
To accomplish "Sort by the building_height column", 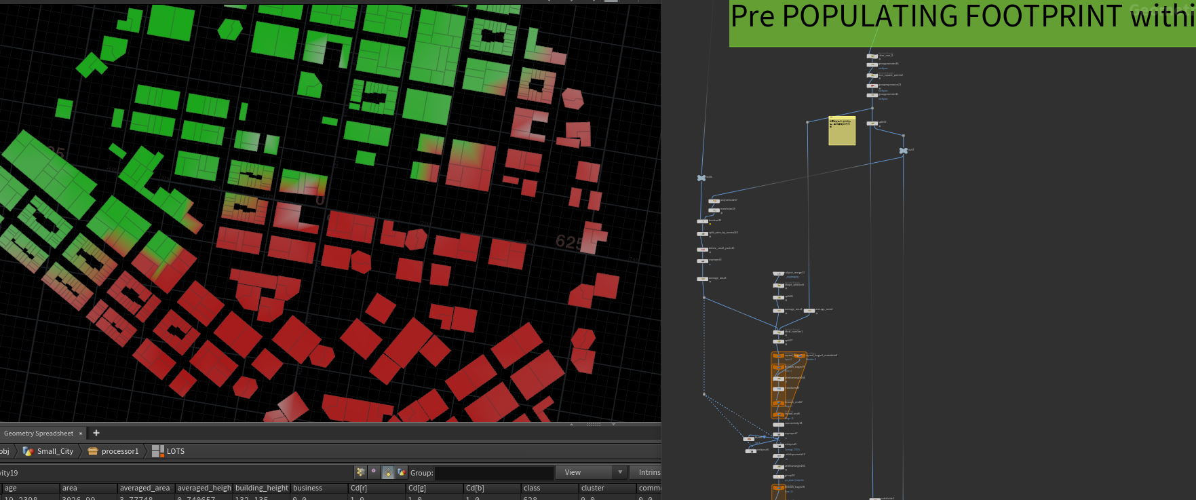I will [x=262, y=488].
